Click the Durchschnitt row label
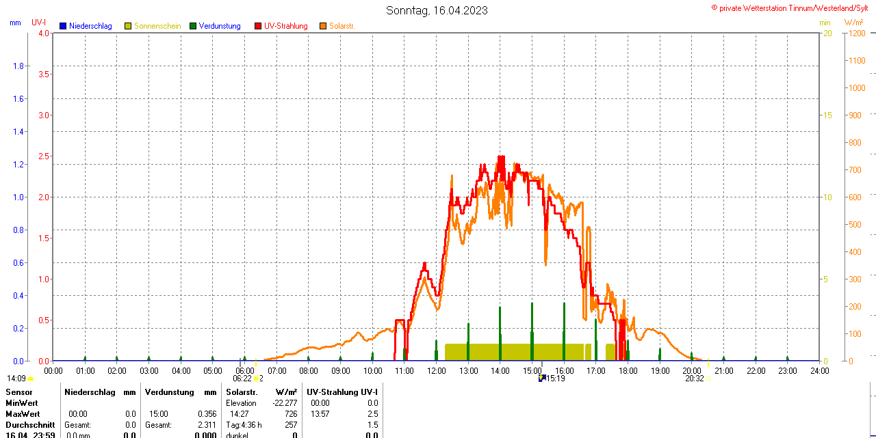876x438 pixels. (x=30, y=425)
